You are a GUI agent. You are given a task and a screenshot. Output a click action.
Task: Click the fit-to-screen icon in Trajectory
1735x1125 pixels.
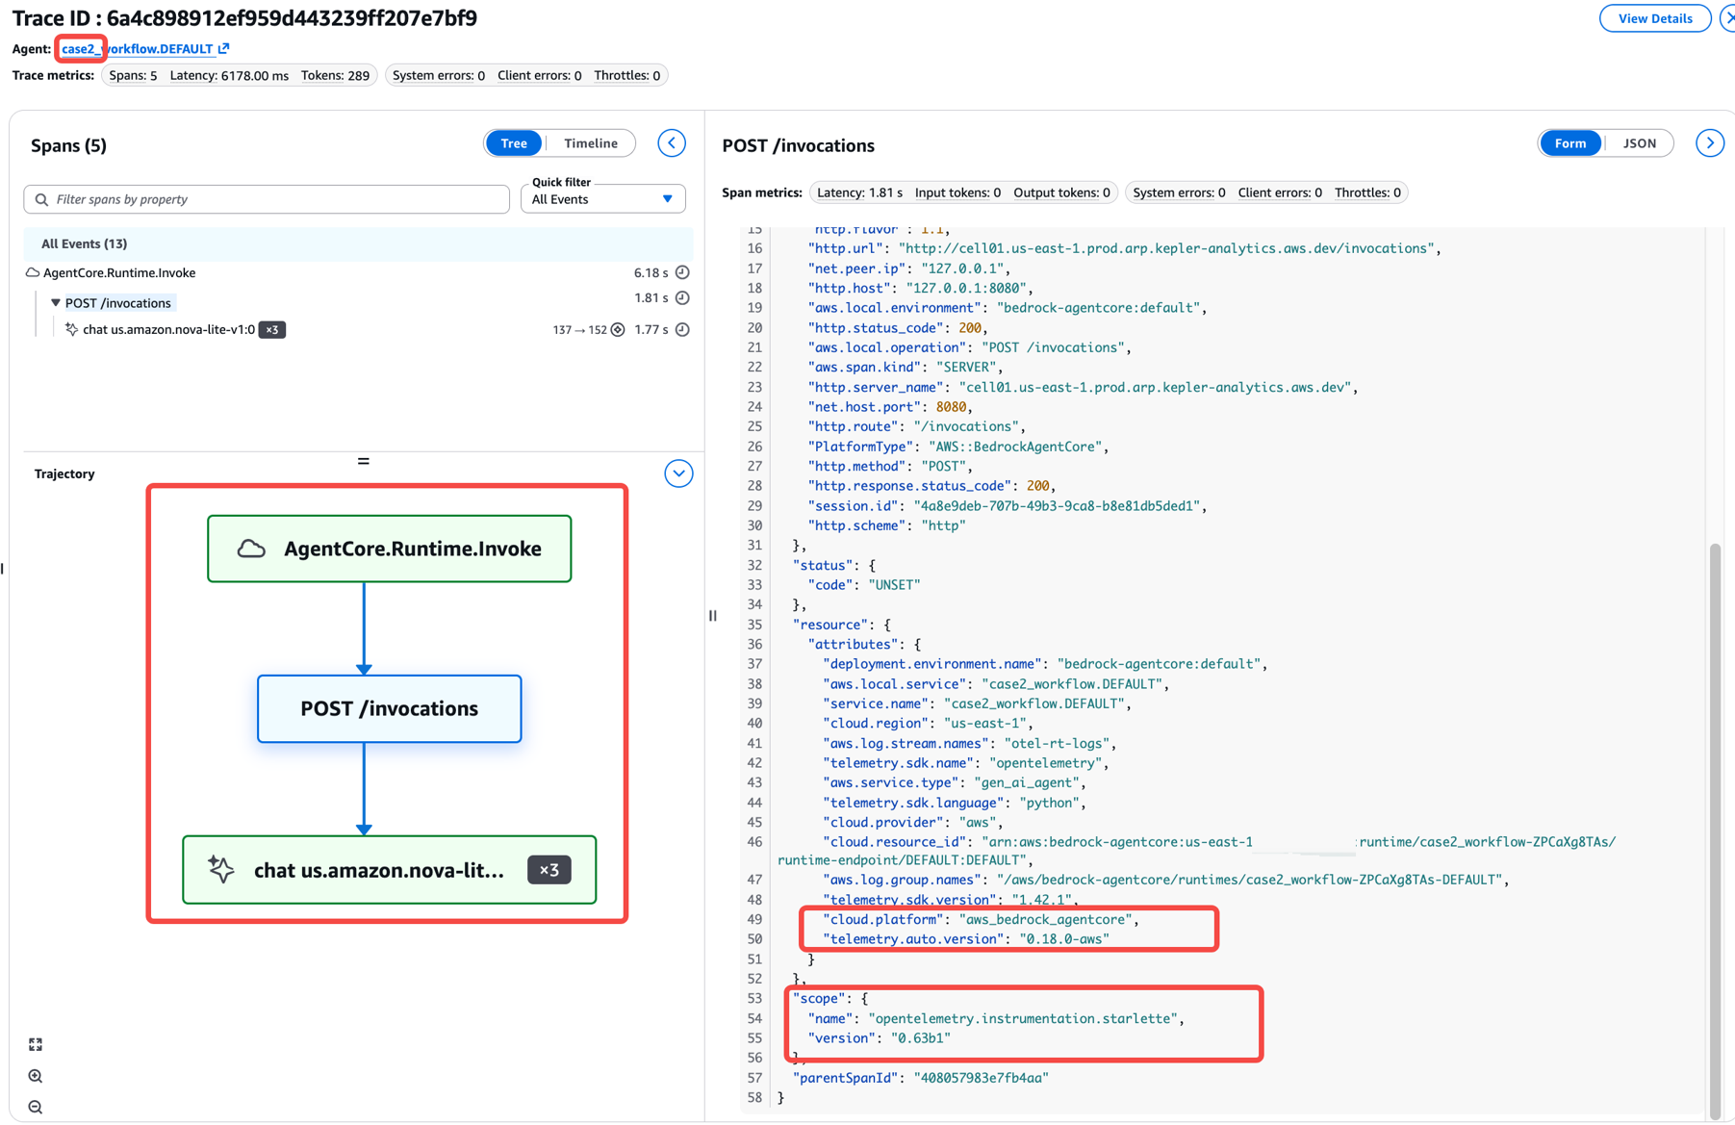pyautogui.click(x=36, y=1044)
